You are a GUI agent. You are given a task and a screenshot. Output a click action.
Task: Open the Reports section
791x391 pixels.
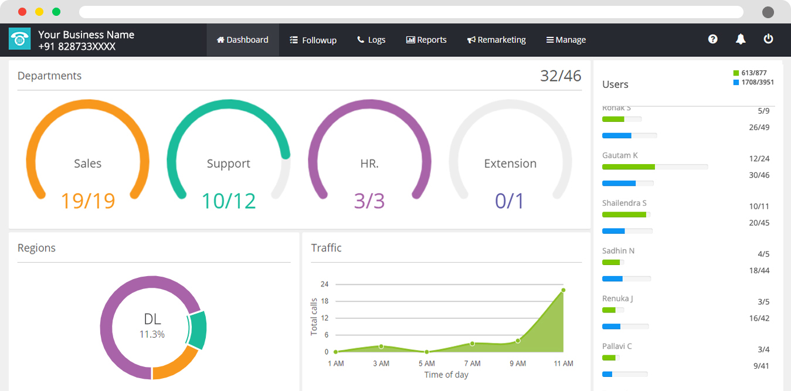coord(426,40)
